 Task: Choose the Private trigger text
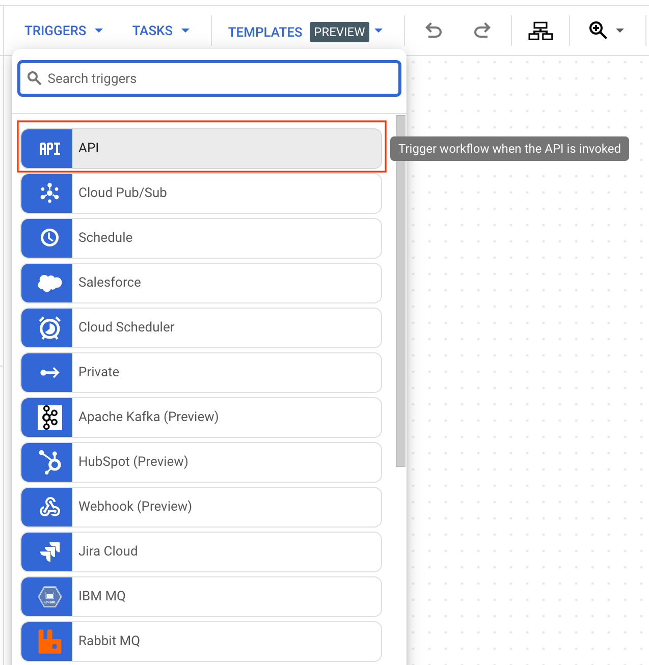[x=99, y=372]
